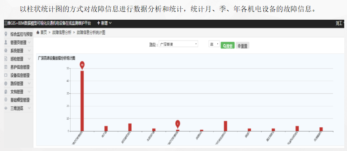The image size is (347, 151).
Task: Click the red marker bubble labeled 1
Action: (178, 124)
